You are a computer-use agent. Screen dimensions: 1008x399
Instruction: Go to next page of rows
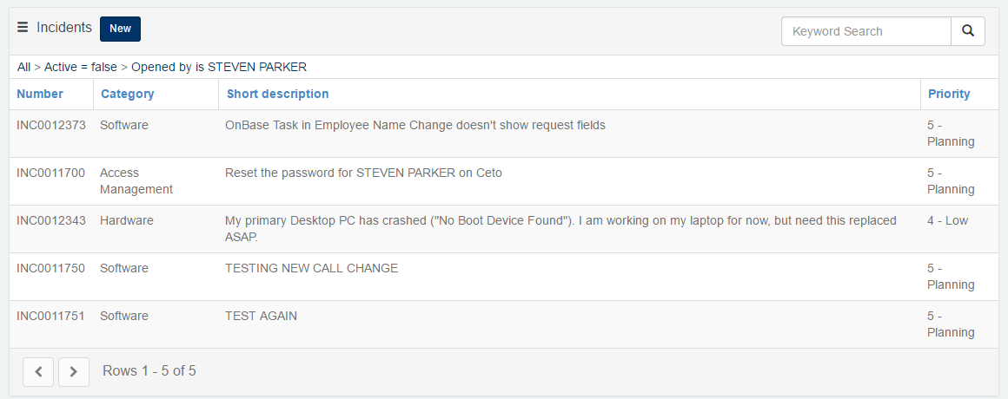pos(73,371)
